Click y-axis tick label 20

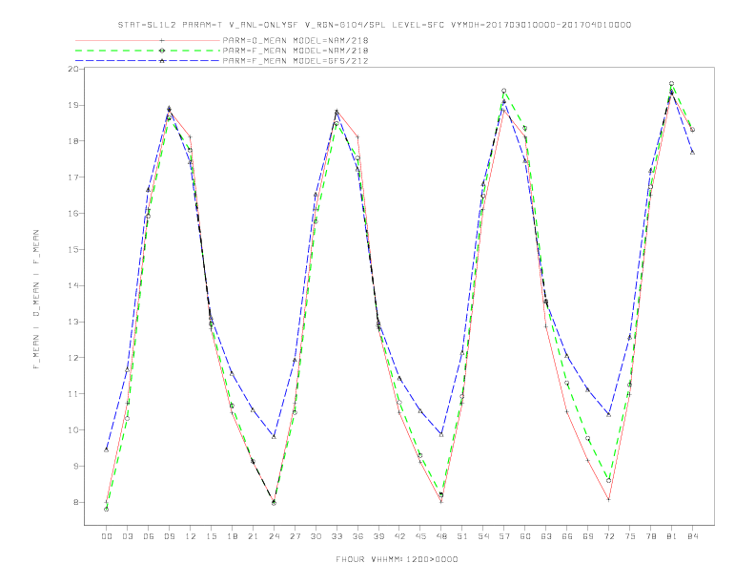[73, 69]
